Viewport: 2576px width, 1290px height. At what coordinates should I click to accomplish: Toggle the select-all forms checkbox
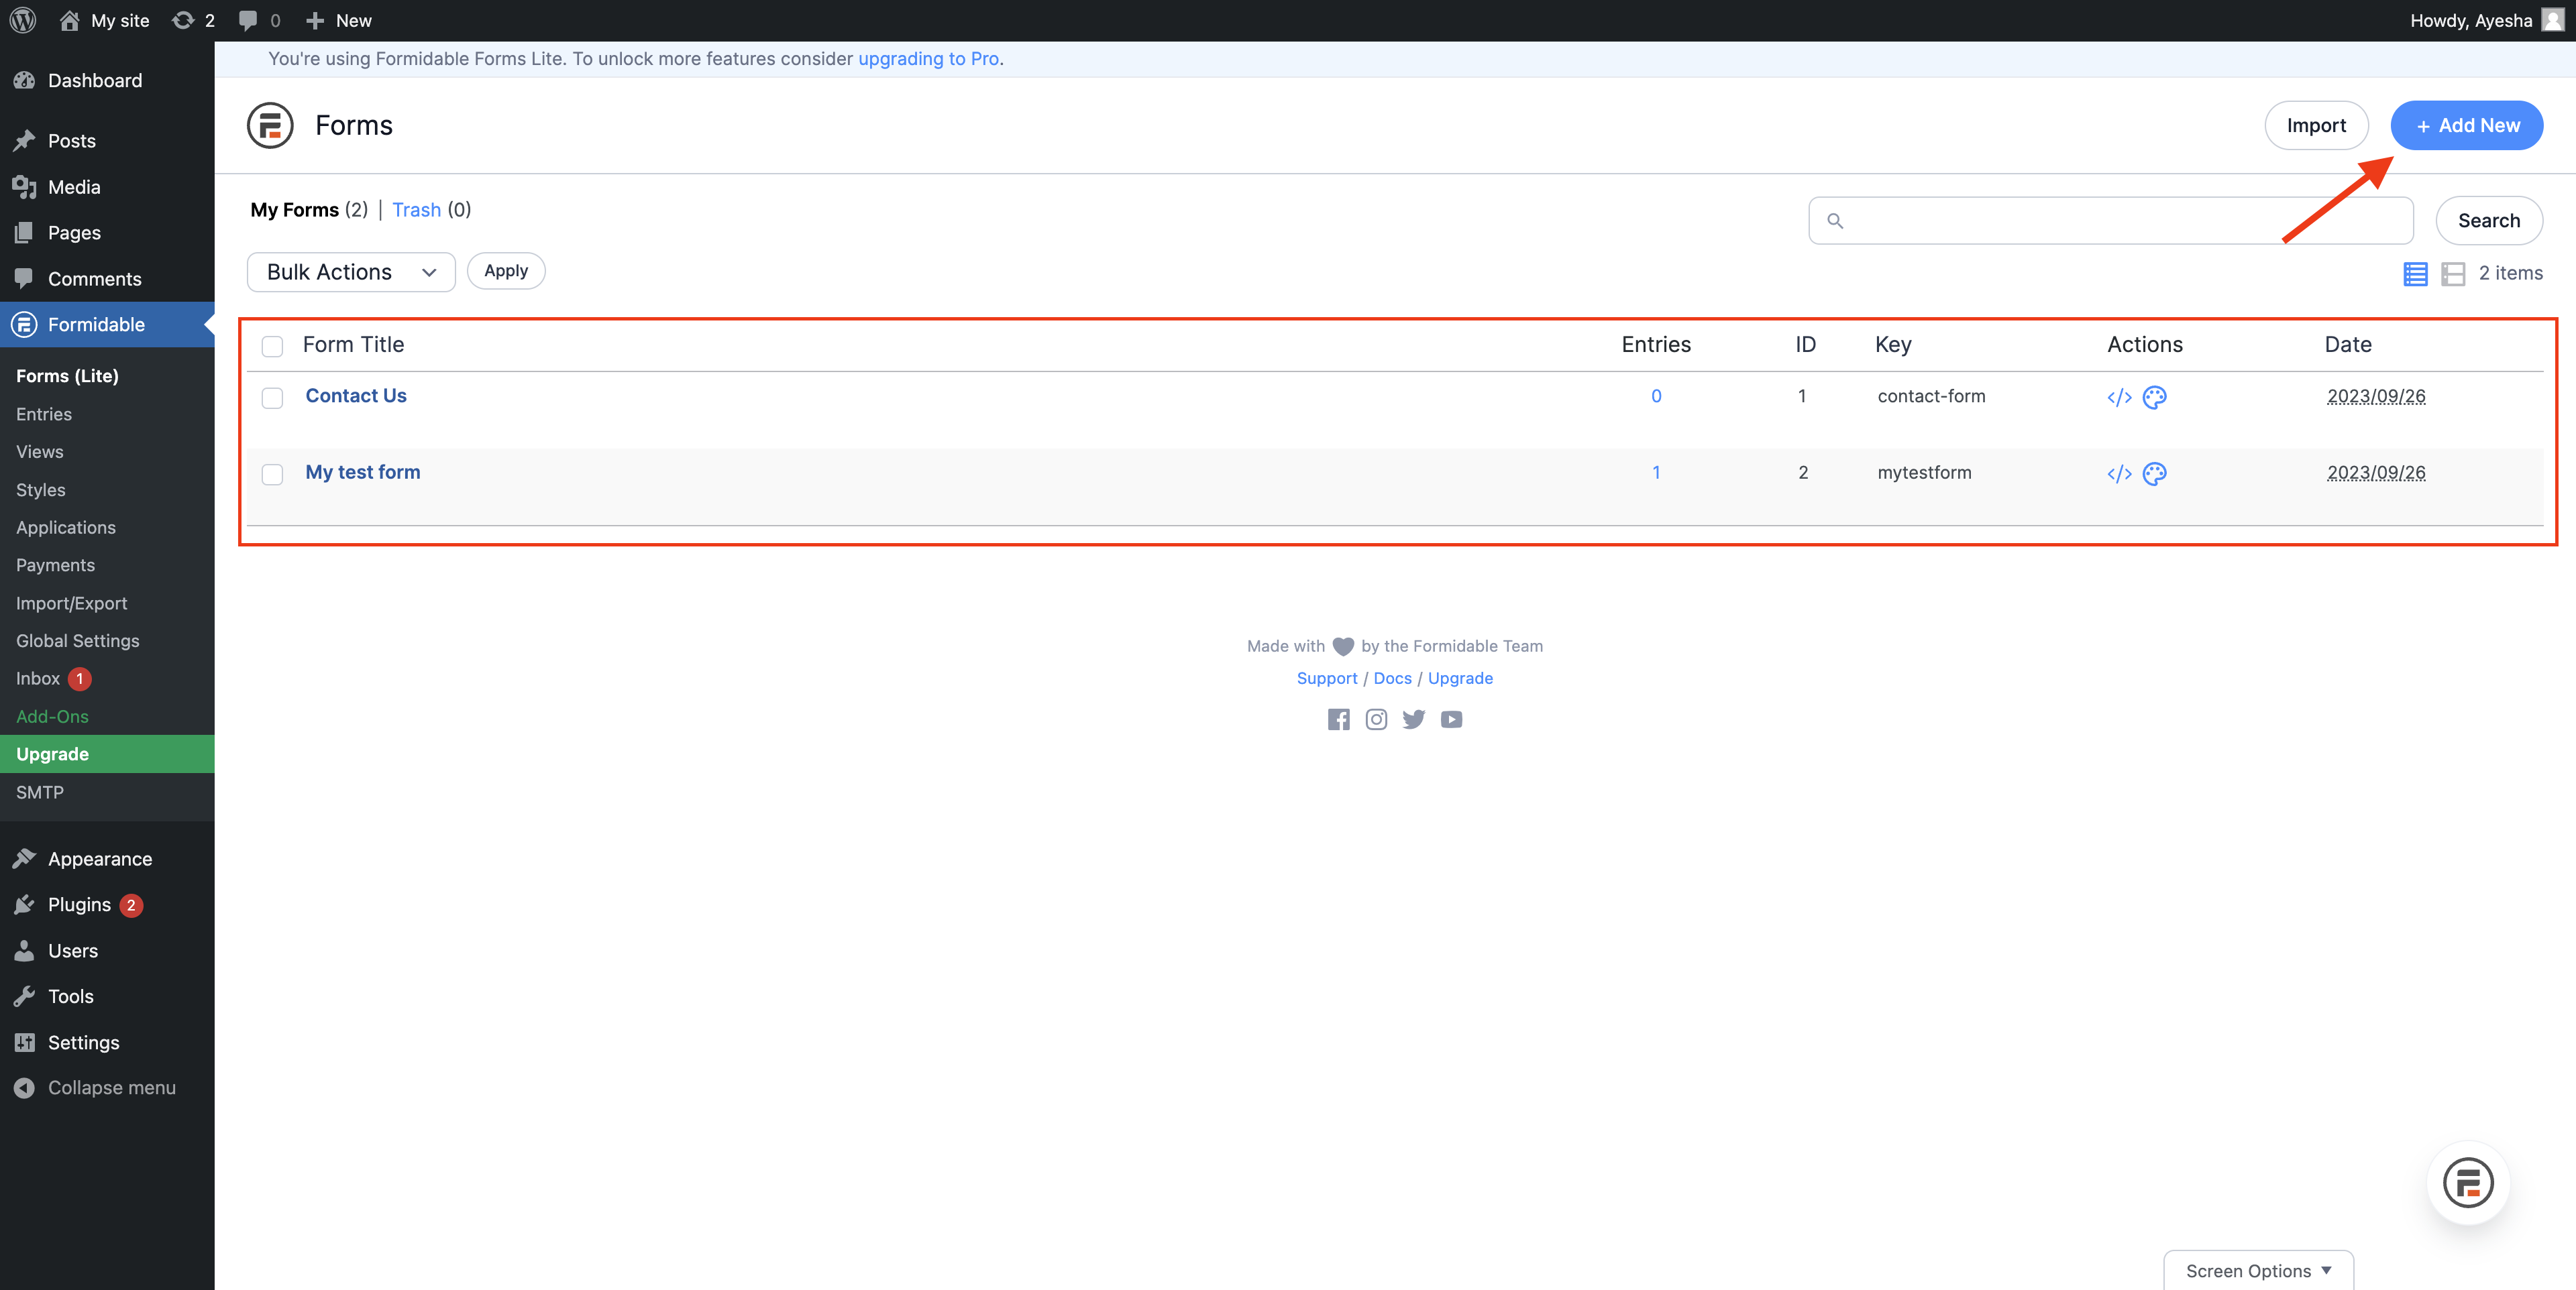[272, 346]
